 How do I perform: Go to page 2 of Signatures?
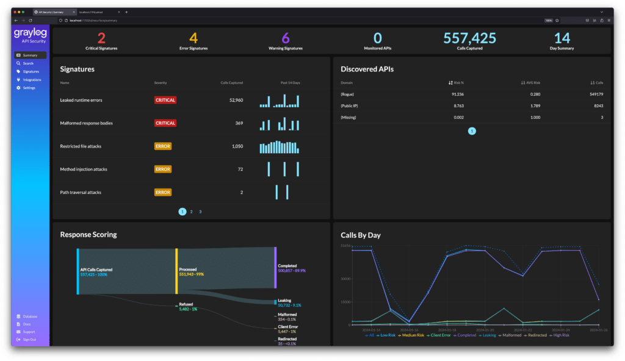coord(191,212)
